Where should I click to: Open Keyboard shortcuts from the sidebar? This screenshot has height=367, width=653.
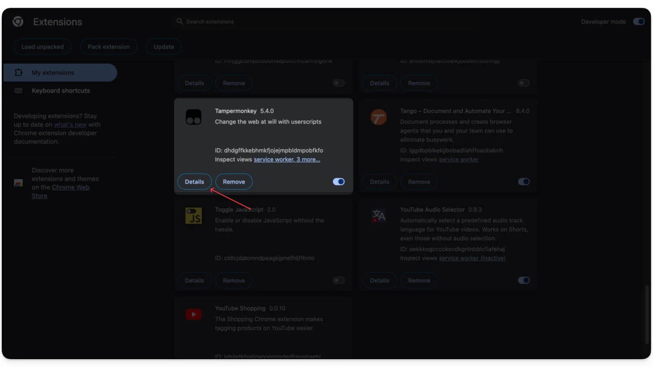[61, 90]
